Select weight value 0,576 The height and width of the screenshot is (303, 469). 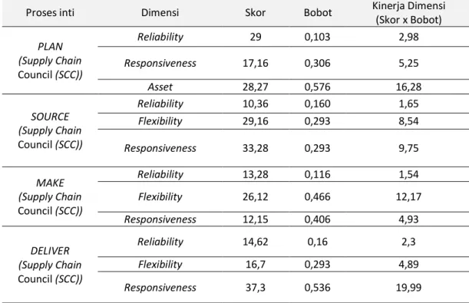click(317, 87)
